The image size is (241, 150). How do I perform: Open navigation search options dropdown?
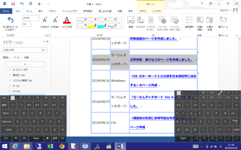tap(46, 50)
